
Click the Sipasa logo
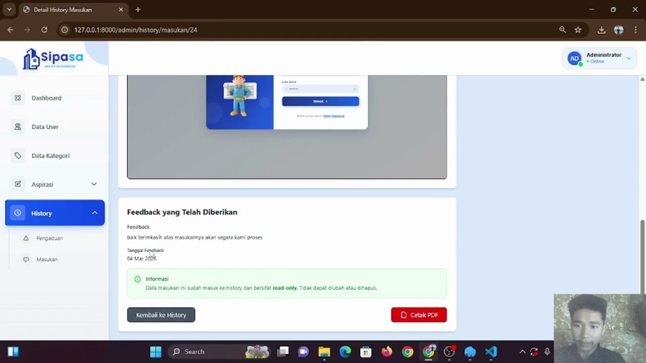tap(52, 58)
